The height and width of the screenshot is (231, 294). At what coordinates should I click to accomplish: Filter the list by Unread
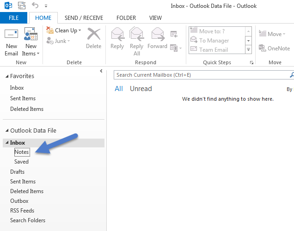(141, 89)
